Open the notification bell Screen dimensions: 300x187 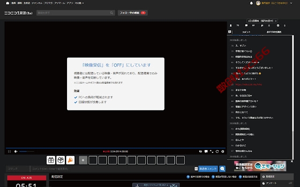coord(251,3)
